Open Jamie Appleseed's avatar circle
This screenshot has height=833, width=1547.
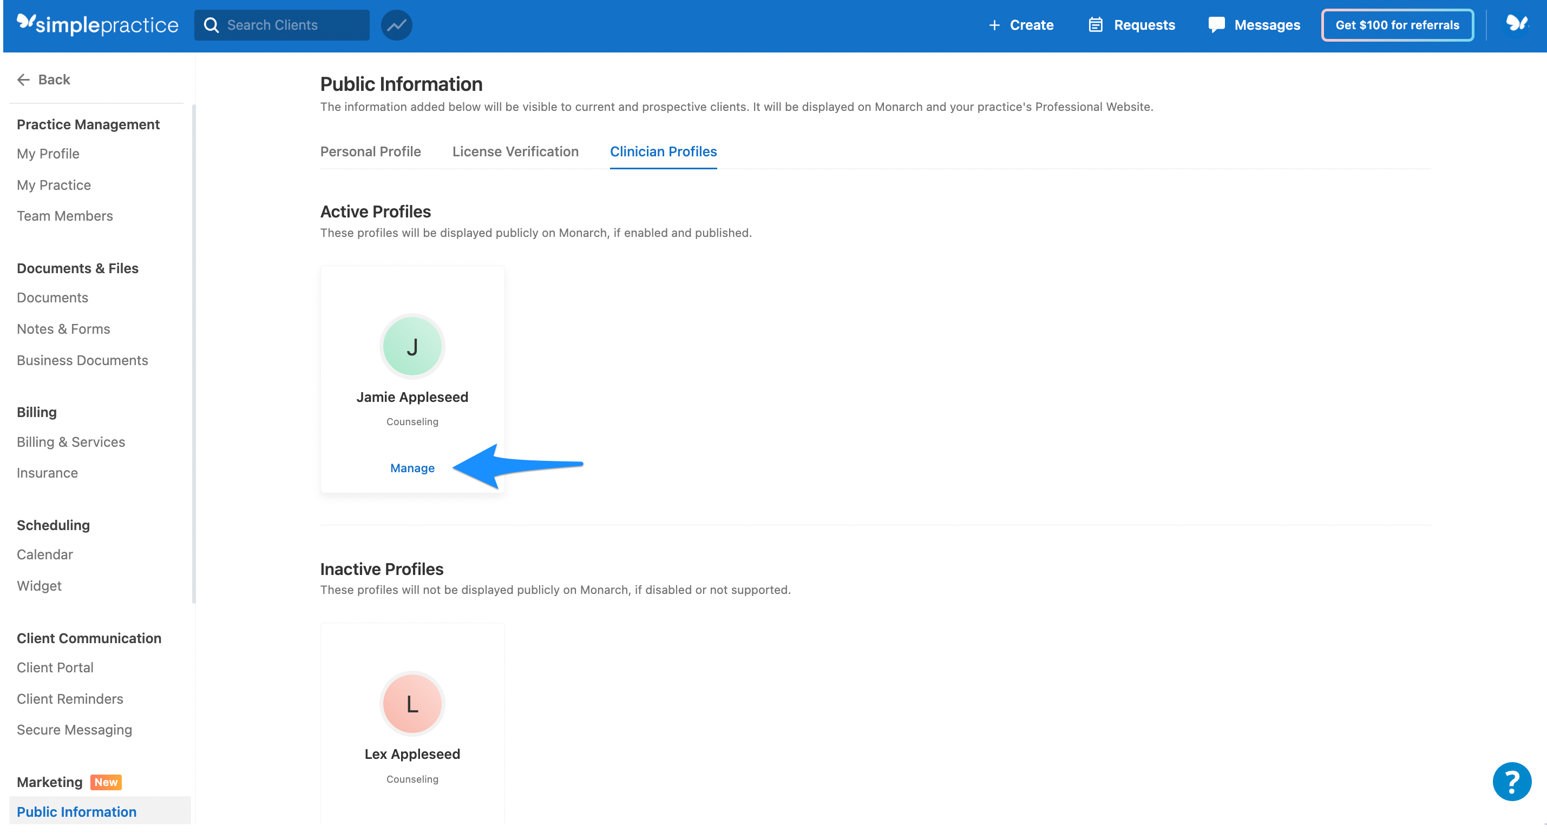coord(412,346)
